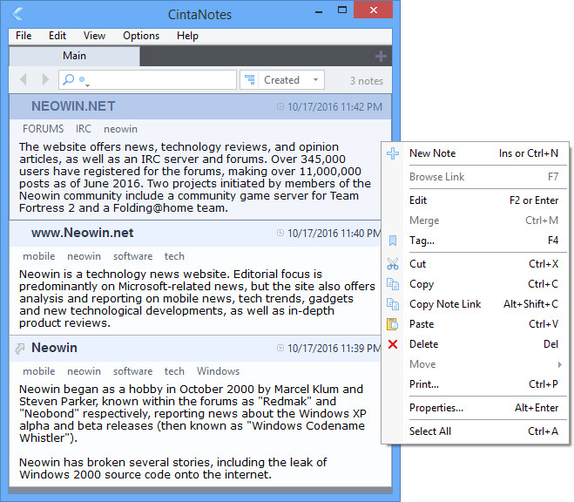
Task: Click the link arrow icon beside Neowin note
Action: coord(20,349)
